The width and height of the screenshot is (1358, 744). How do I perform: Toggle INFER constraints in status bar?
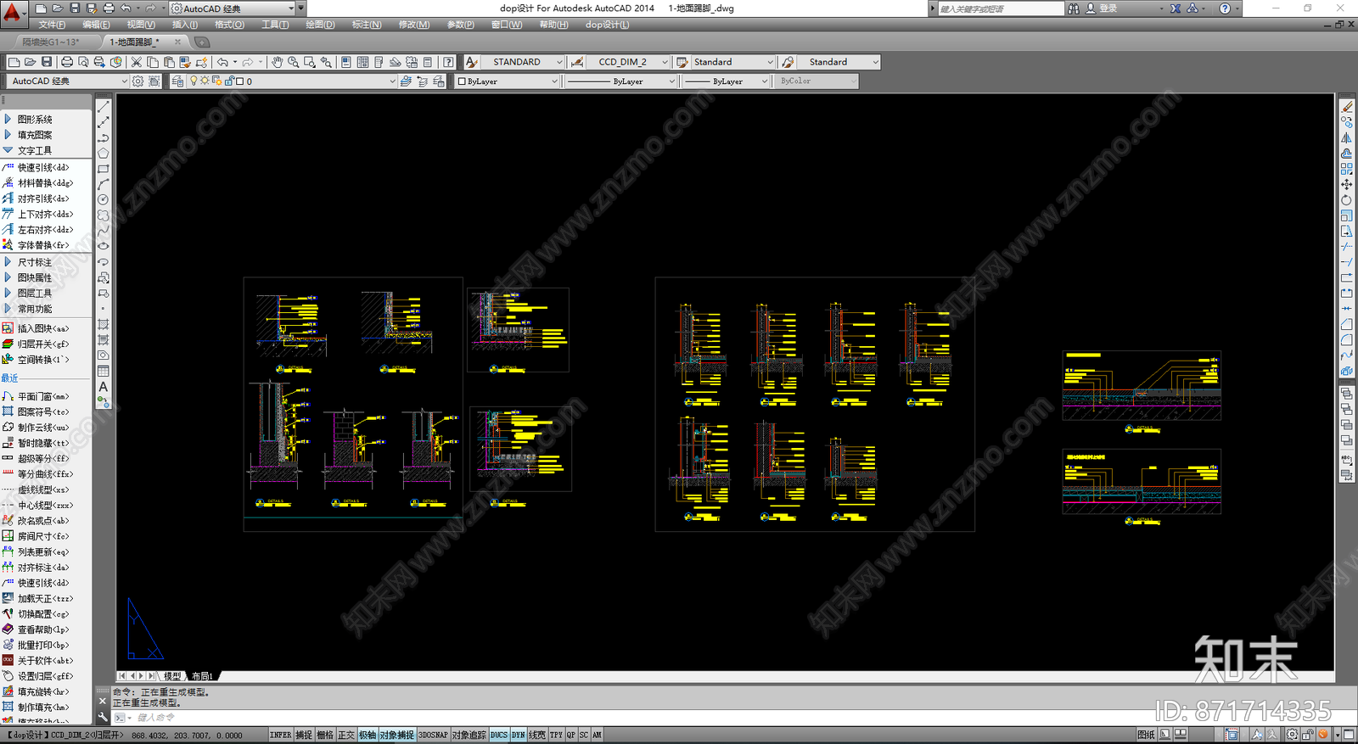coord(281,735)
